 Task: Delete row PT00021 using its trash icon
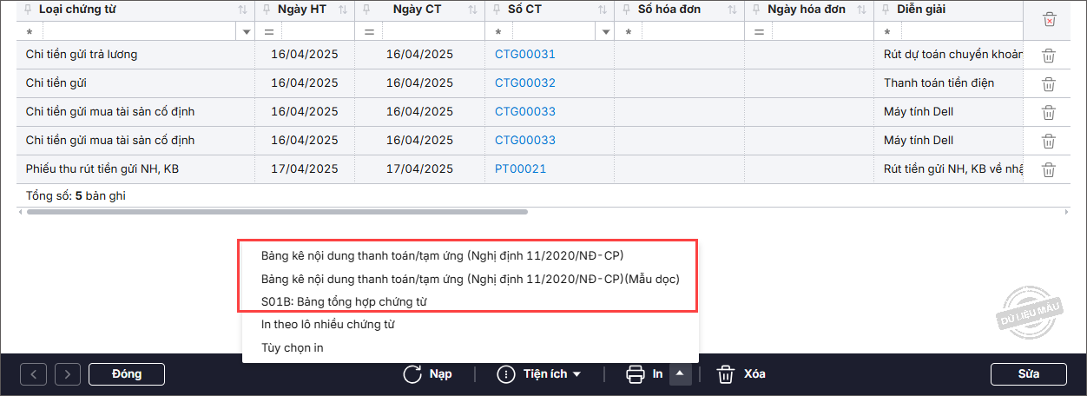1049,170
